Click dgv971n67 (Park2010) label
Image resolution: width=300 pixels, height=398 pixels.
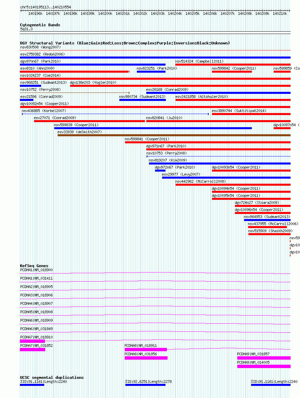coord(166,146)
